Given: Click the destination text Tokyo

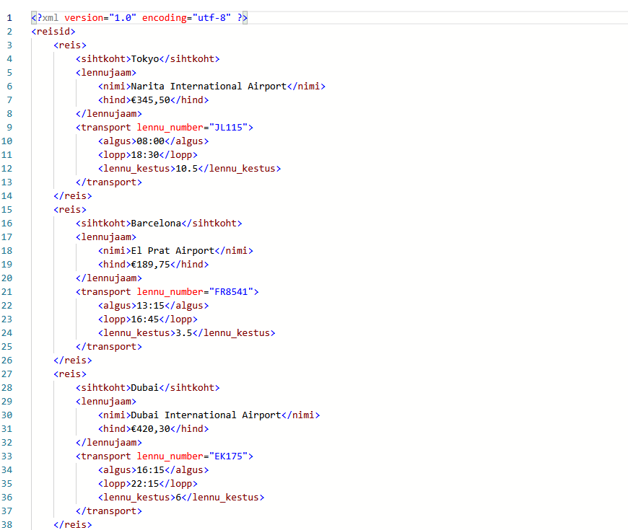Looking at the screenshot, I should point(144,59).
